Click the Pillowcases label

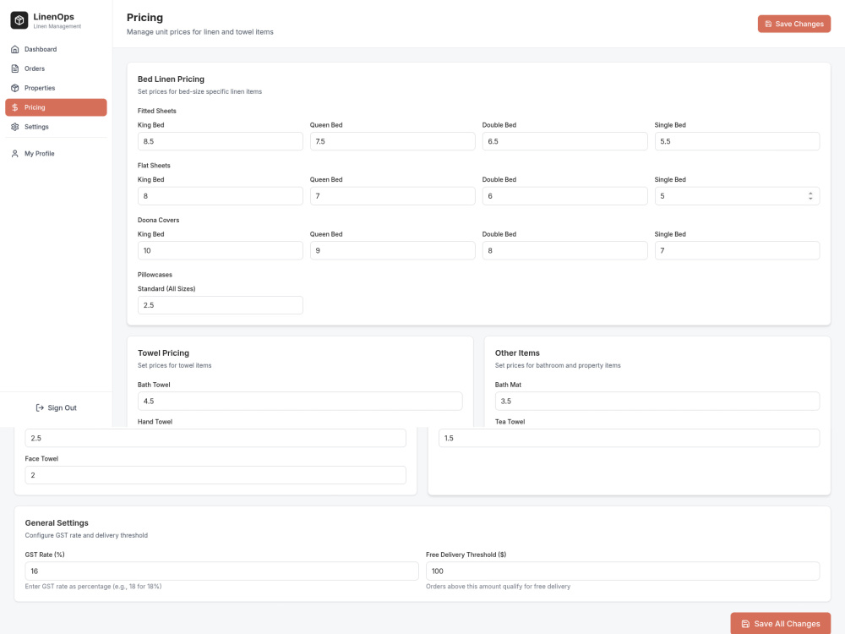point(155,275)
